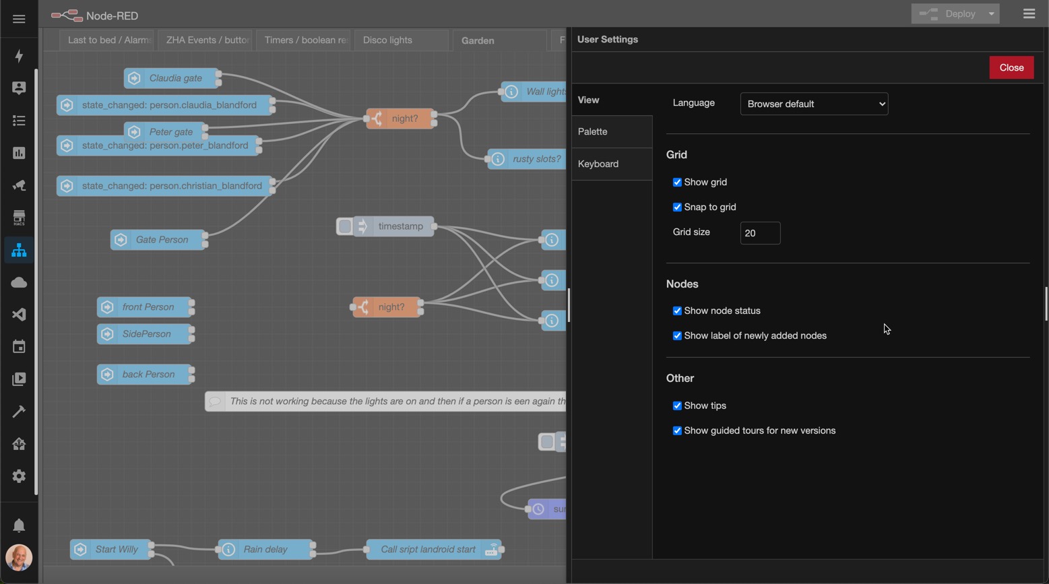Viewport: 1049px width, 584px height.
Task: Open the list icon in sidebar
Action: tap(19, 121)
